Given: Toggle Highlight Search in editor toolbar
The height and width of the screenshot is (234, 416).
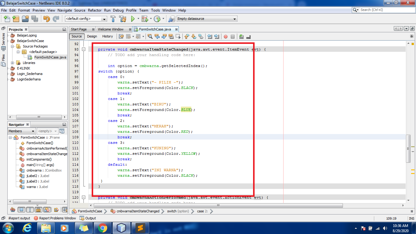Looking at the screenshot, I should (171, 37).
